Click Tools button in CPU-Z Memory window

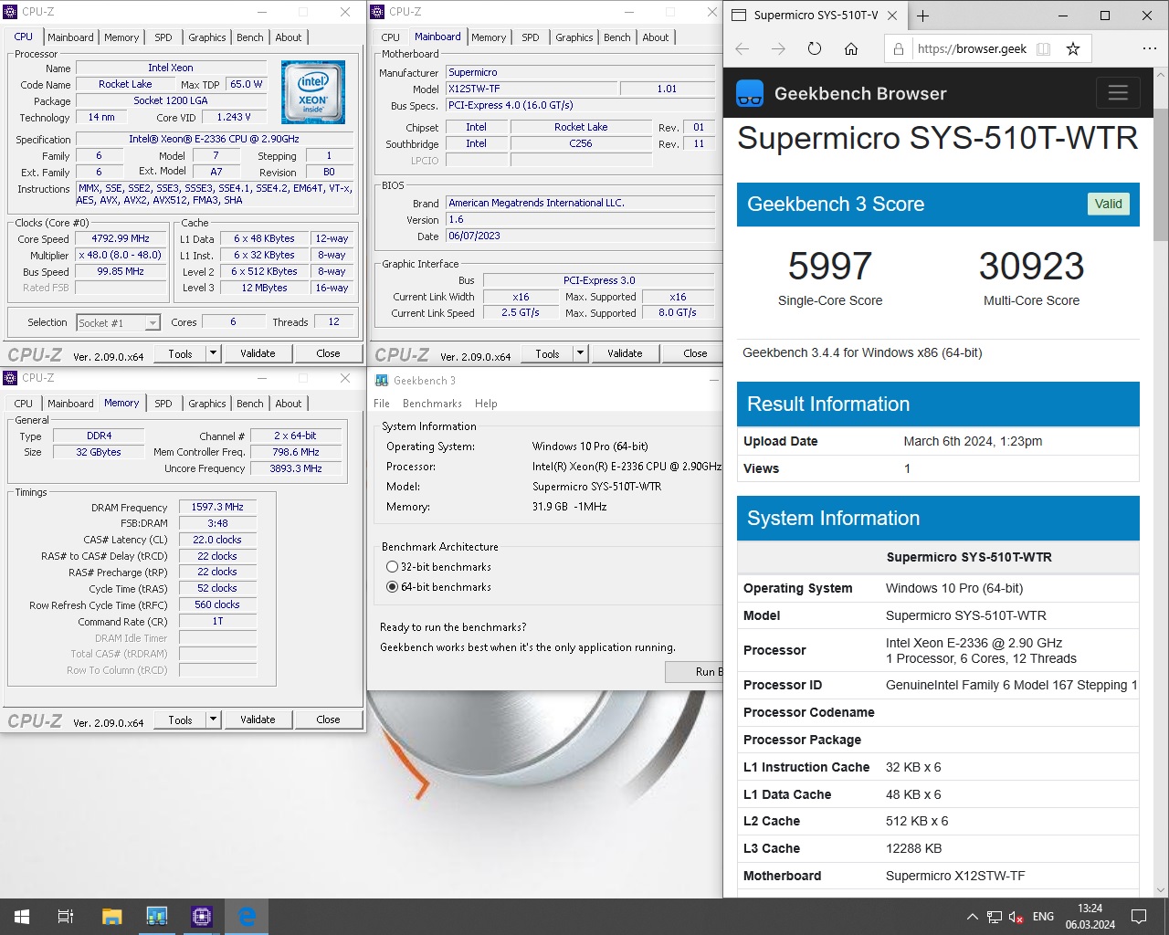181,720
